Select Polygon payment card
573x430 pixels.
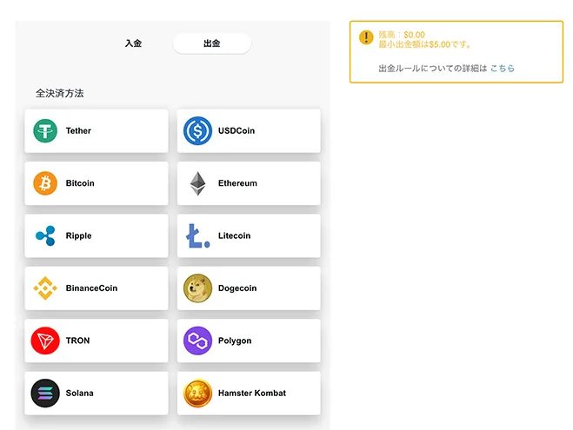coord(249,341)
